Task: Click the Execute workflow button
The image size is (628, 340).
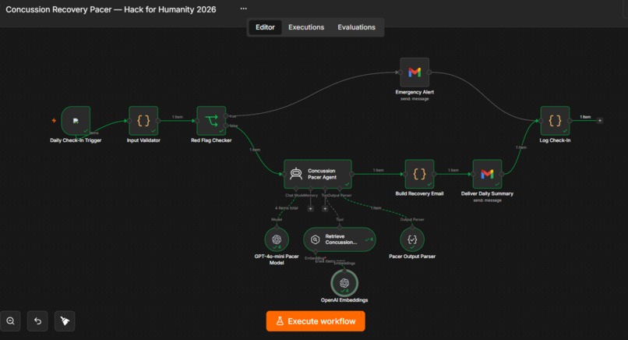Action: point(316,321)
